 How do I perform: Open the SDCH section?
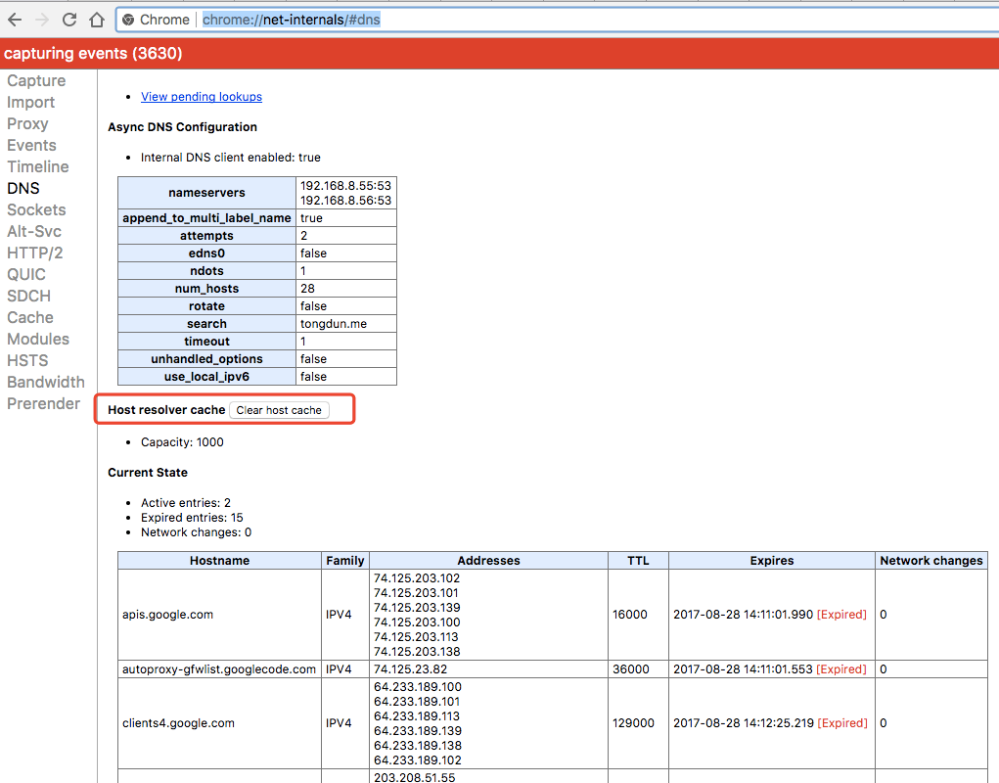point(28,297)
